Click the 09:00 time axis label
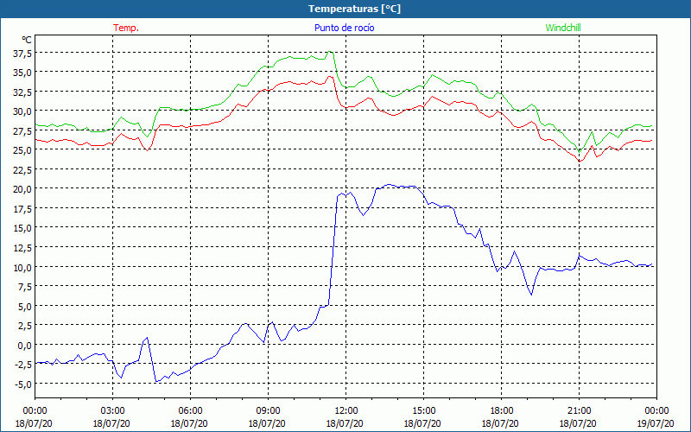The image size is (691, 432). pyautogui.click(x=269, y=411)
